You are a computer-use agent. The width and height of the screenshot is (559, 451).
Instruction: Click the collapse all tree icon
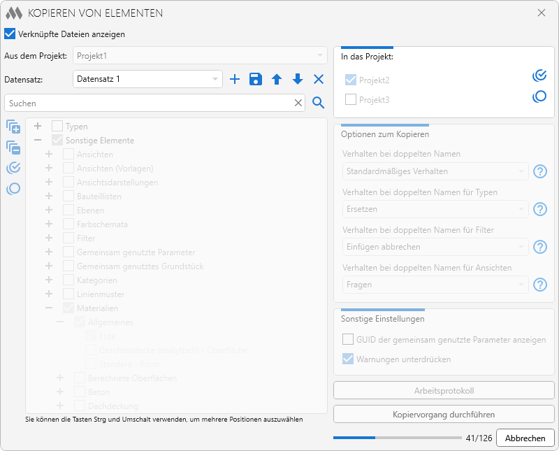pyautogui.click(x=13, y=148)
